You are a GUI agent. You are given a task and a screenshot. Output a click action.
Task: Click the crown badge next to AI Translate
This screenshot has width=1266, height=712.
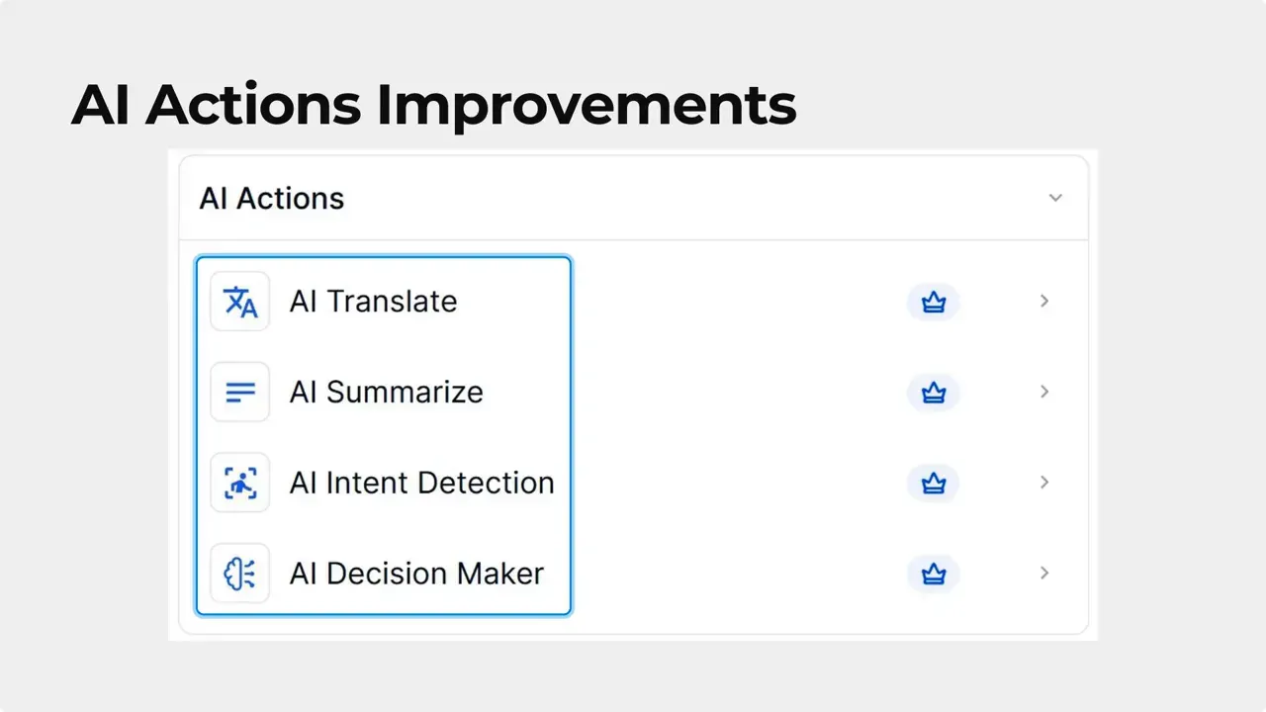tap(934, 302)
